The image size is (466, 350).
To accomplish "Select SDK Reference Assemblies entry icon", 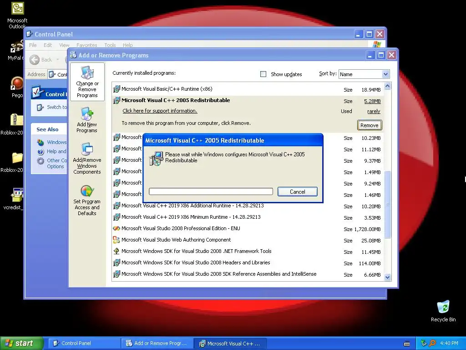I will (x=116, y=274).
